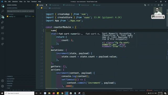Open Google Chrome from the taskbar
168x95 pixels.
(62, 93)
